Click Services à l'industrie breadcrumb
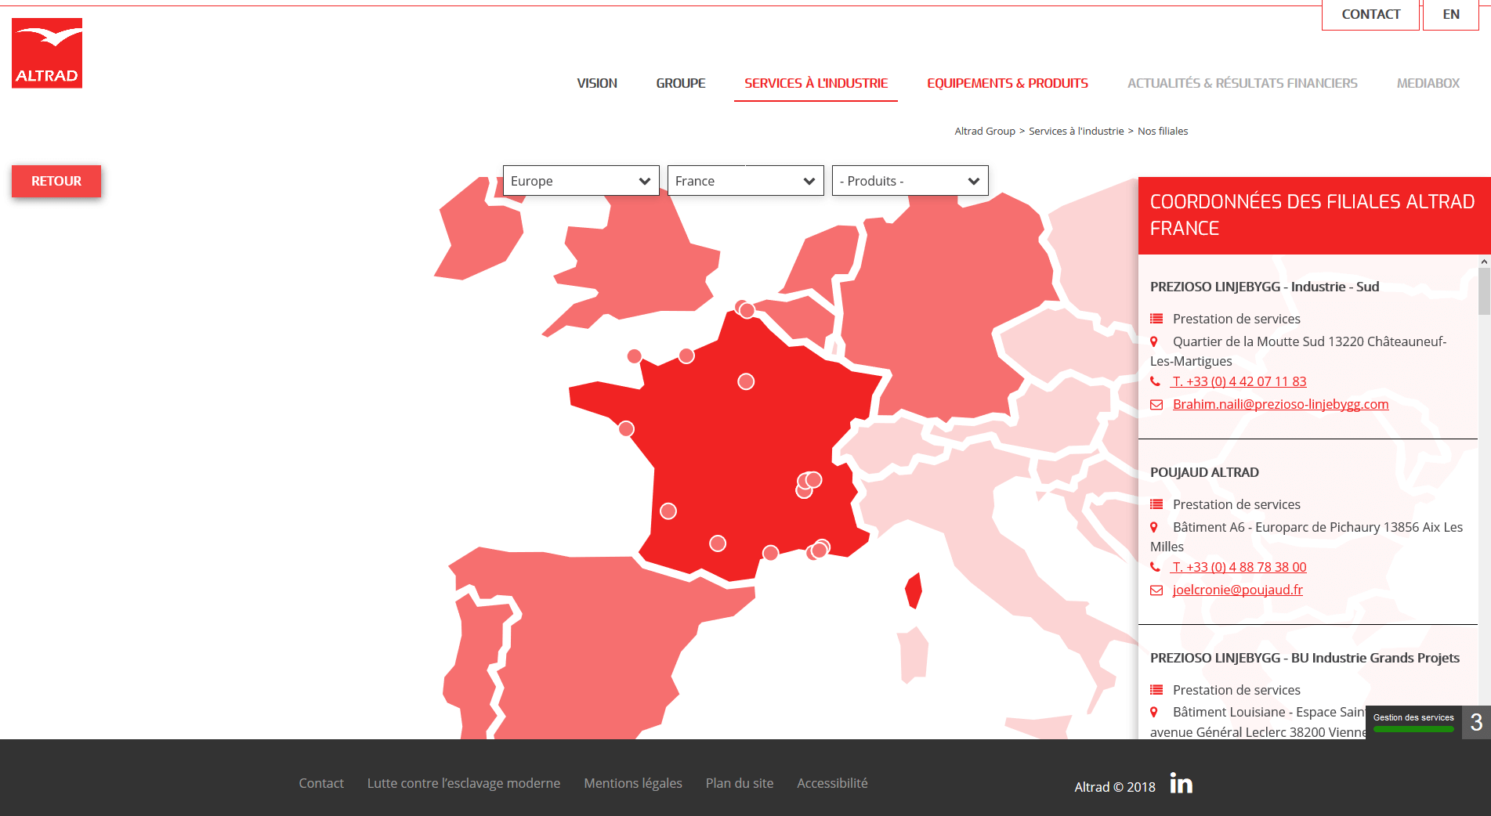The height and width of the screenshot is (816, 1491). [1077, 131]
